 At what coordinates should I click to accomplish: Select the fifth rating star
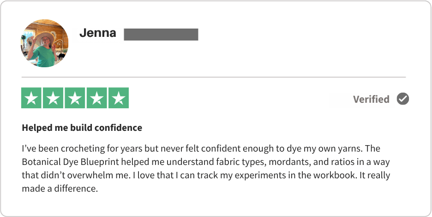point(119,98)
